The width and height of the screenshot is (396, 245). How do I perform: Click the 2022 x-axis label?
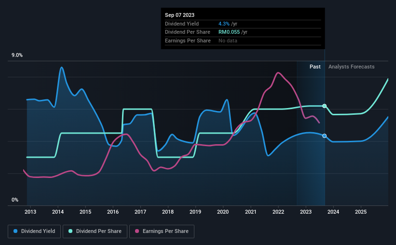278,212
